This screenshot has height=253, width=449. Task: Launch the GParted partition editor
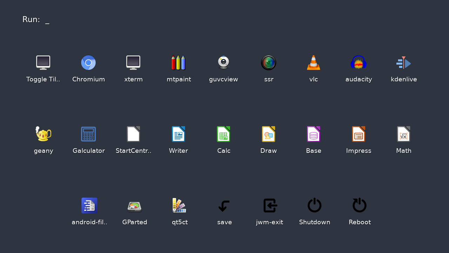[135, 206]
